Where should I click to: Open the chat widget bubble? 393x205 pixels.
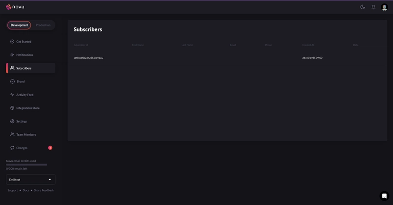click(x=385, y=195)
